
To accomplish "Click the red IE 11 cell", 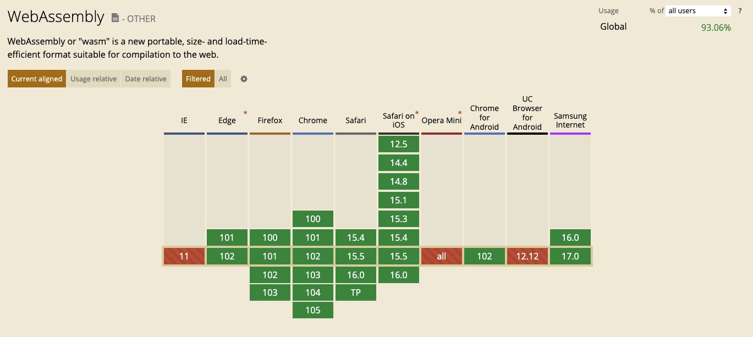I will (x=184, y=256).
